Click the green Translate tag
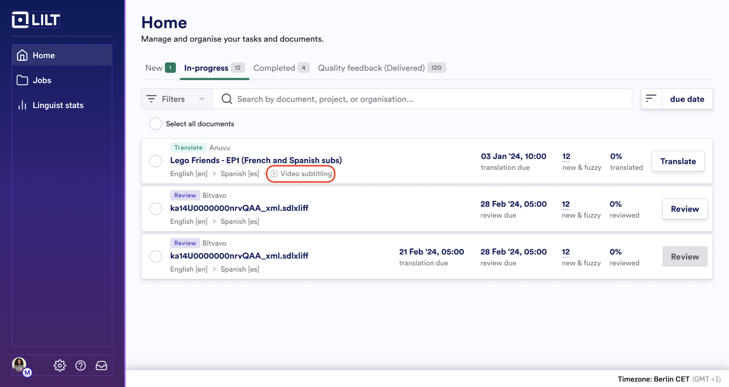This screenshot has height=387, width=729. point(188,148)
